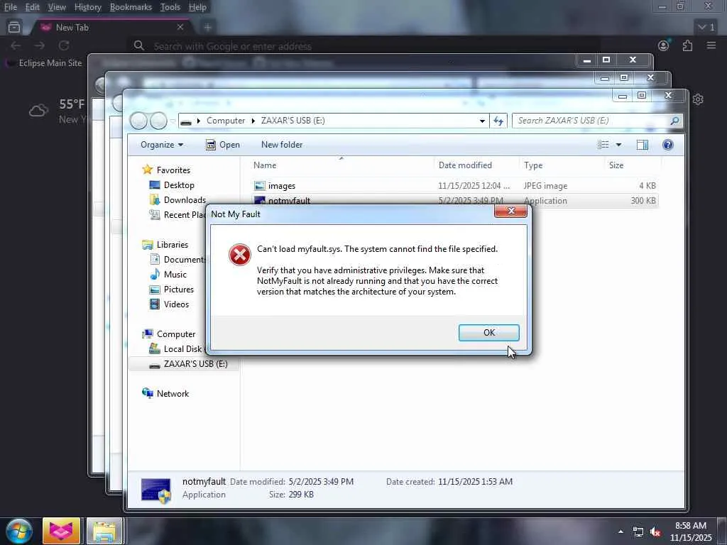Open the Music library

click(175, 275)
